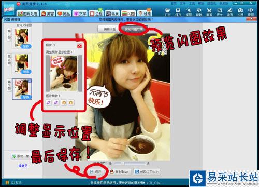This screenshot has width=259, height=187.
Task: Open the 饰品 tab
Action: [x=64, y=14]
